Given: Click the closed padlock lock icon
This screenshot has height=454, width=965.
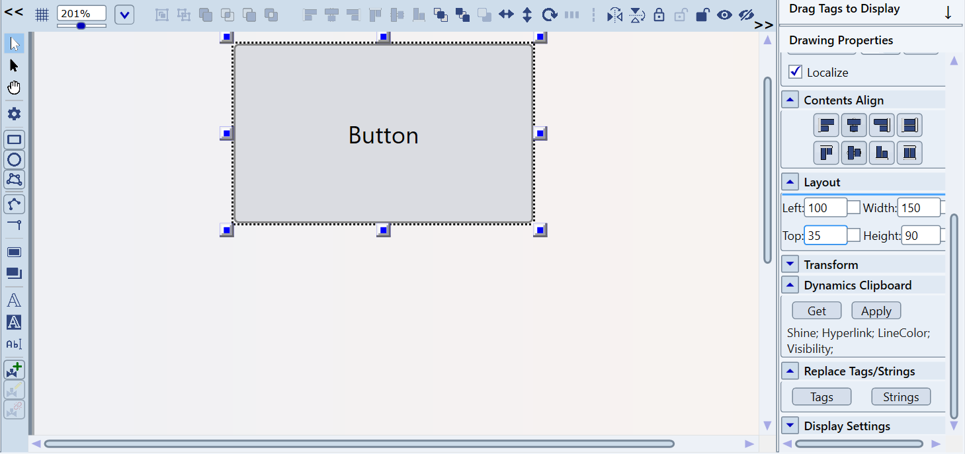Looking at the screenshot, I should (659, 15).
